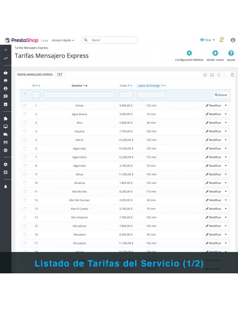Expand Modificar dropdown arrow for Altovalsol

[x=226, y=234]
